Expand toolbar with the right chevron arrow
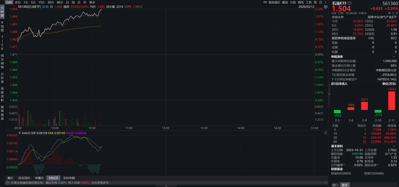Viewport: 399px width, 187px height. pos(326,2)
